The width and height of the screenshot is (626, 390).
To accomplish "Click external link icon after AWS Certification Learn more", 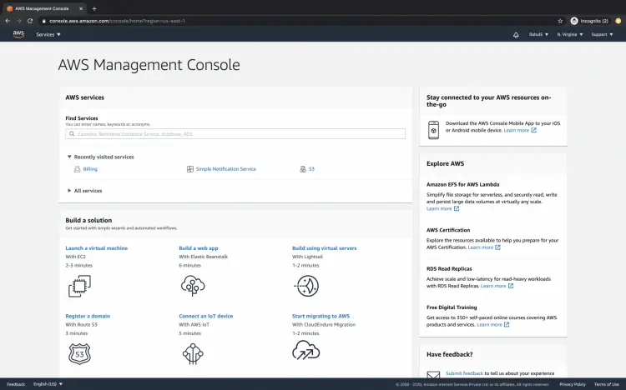I will [x=497, y=247].
